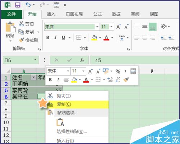Click the Decrease Indent icon
This screenshot has height=144, width=180.
tap(163, 38)
